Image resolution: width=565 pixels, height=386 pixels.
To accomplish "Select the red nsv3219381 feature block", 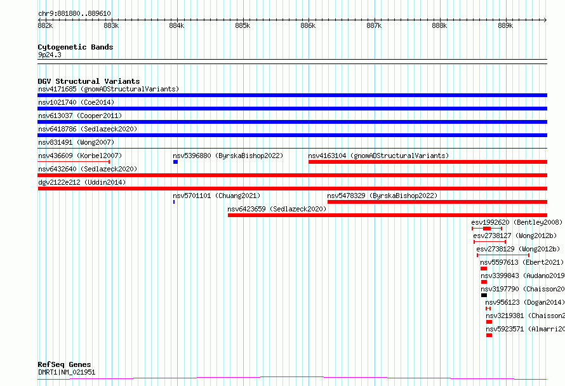I will coord(489,322).
